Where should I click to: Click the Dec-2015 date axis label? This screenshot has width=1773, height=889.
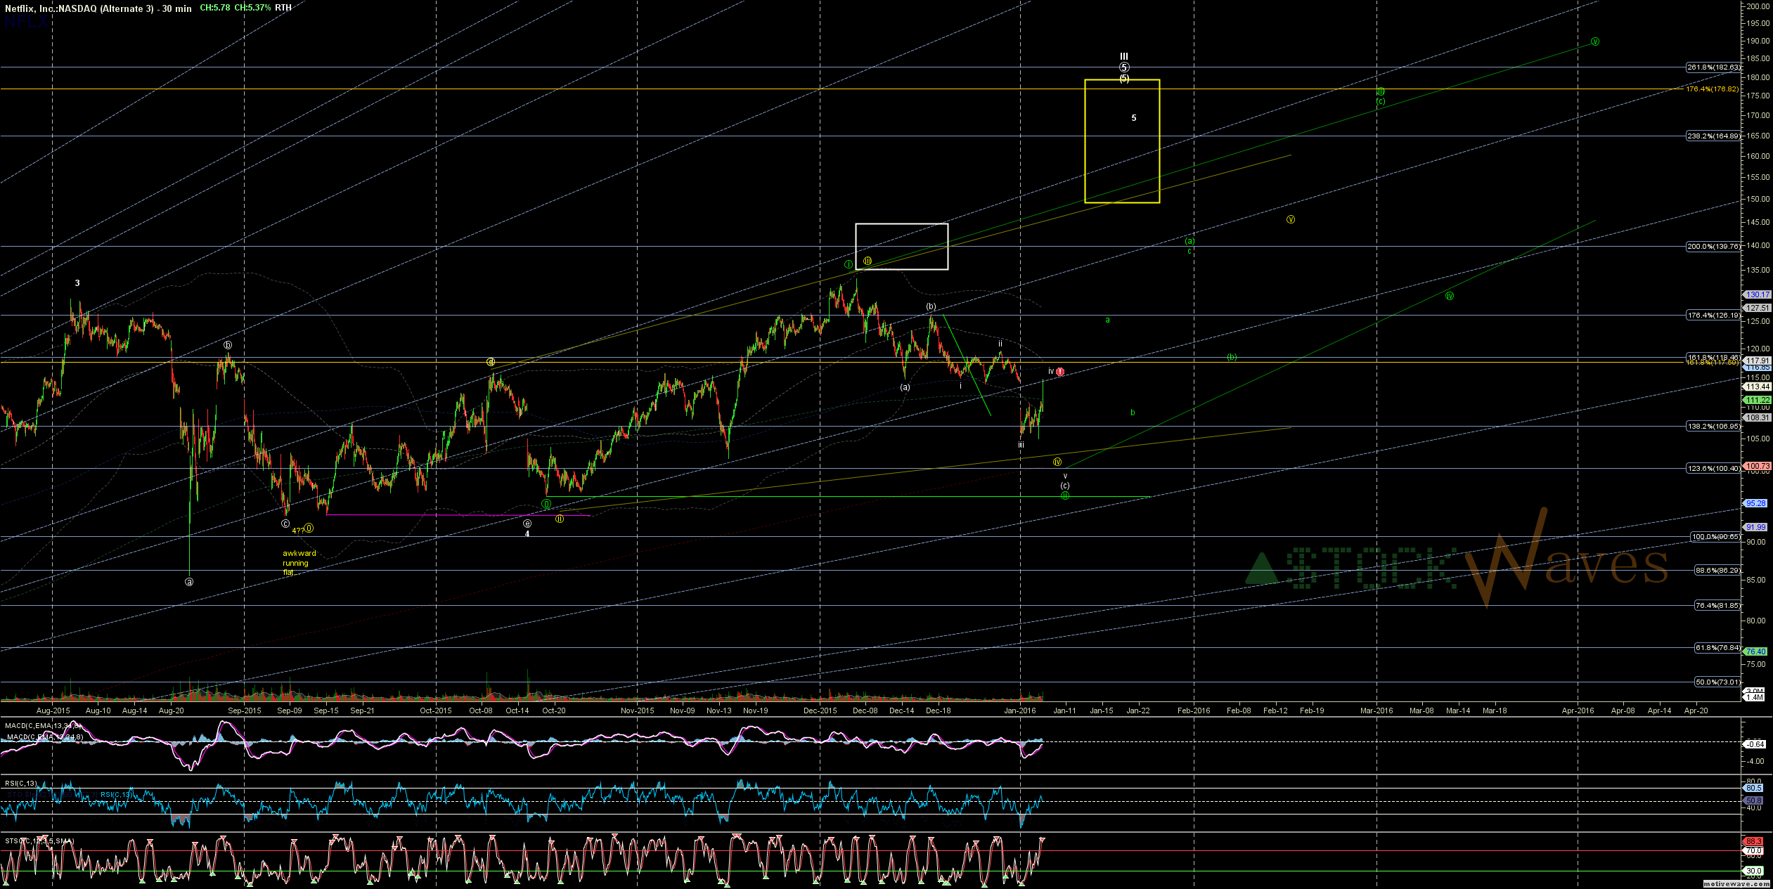pos(820,710)
